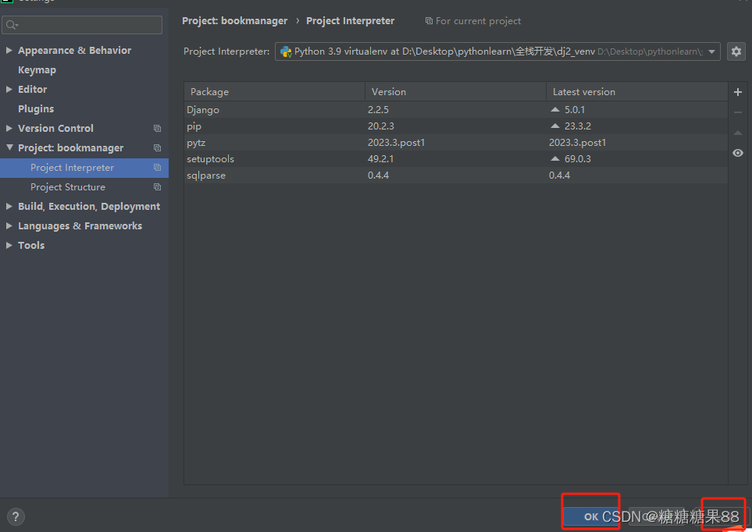Click setuptools upgrade arrow next to 69.0.3

(555, 158)
